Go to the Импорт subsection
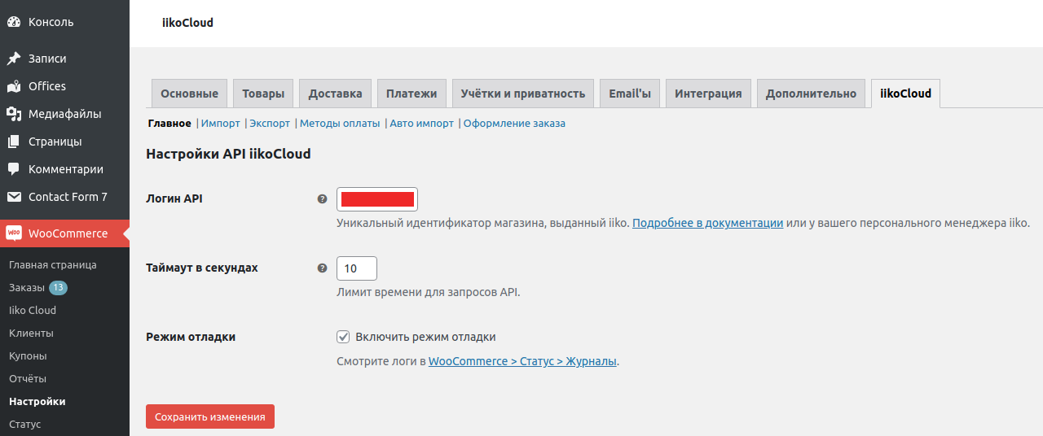Image resolution: width=1043 pixels, height=436 pixels. 220,124
